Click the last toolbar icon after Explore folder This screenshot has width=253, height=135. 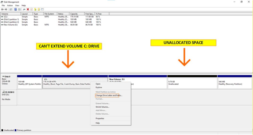click(x=42, y=9)
